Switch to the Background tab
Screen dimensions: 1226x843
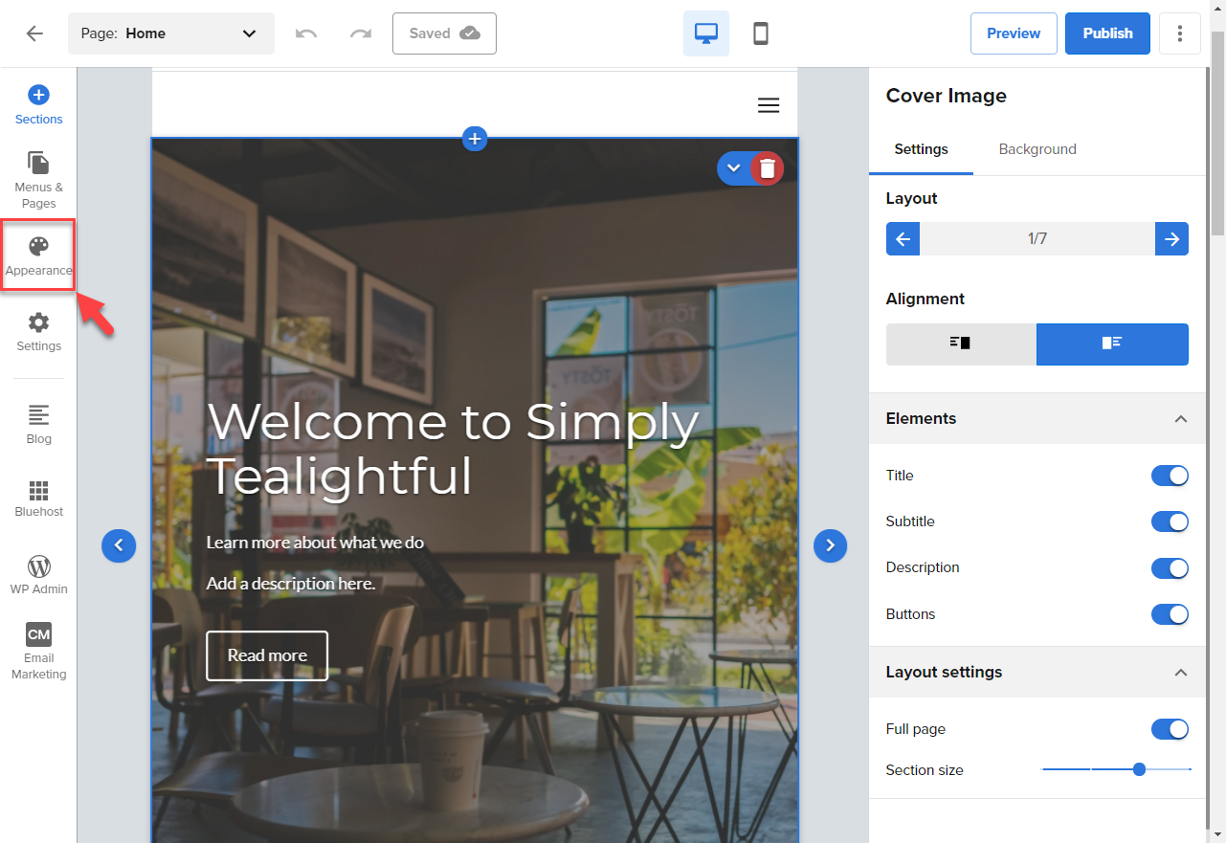coord(1037,149)
